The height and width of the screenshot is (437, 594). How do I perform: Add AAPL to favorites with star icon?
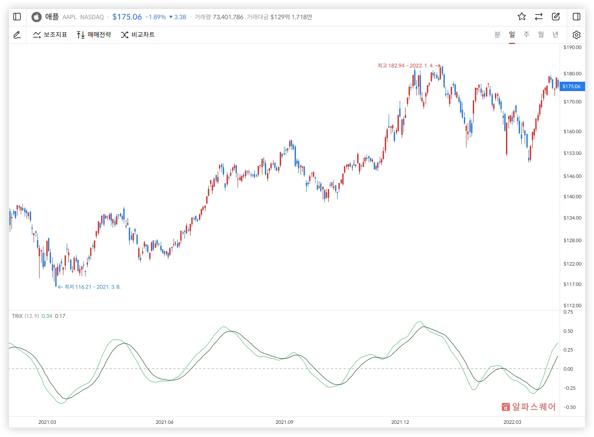click(x=522, y=17)
